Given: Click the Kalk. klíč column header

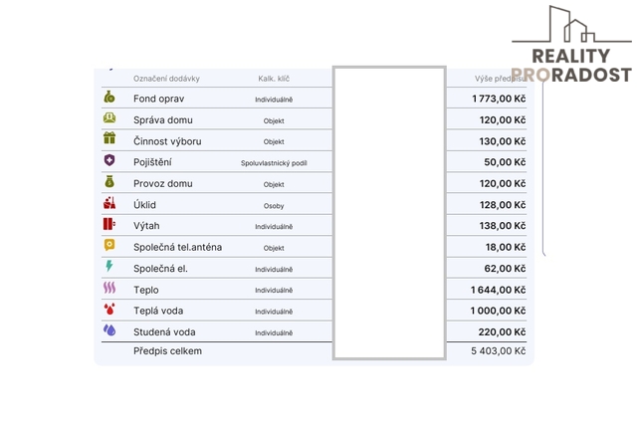Looking at the screenshot, I should point(274,79).
